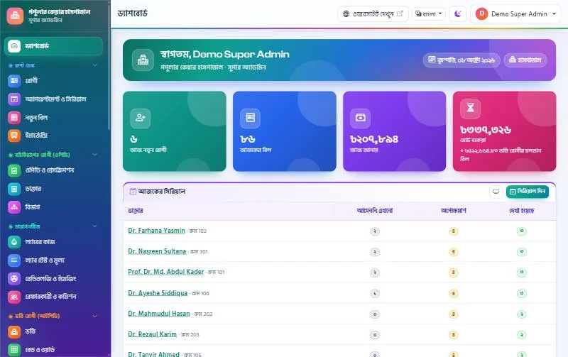Click the hospital chip beside the date
The height and width of the screenshot is (357, 568).
[x=525, y=60]
